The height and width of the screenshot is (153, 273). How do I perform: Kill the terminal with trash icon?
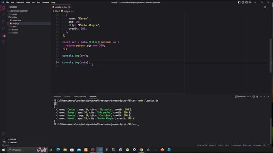[x=257, y=96]
